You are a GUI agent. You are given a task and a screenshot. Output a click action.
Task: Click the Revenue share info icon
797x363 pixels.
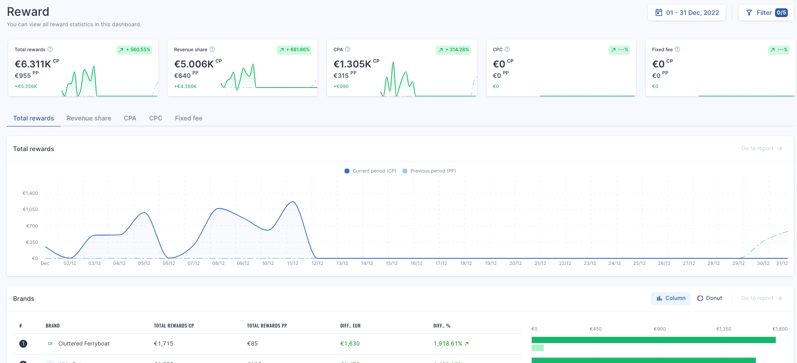click(x=212, y=49)
